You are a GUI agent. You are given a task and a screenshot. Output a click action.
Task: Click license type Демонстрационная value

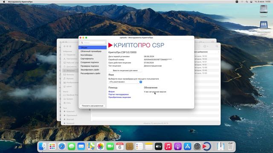[153, 66]
